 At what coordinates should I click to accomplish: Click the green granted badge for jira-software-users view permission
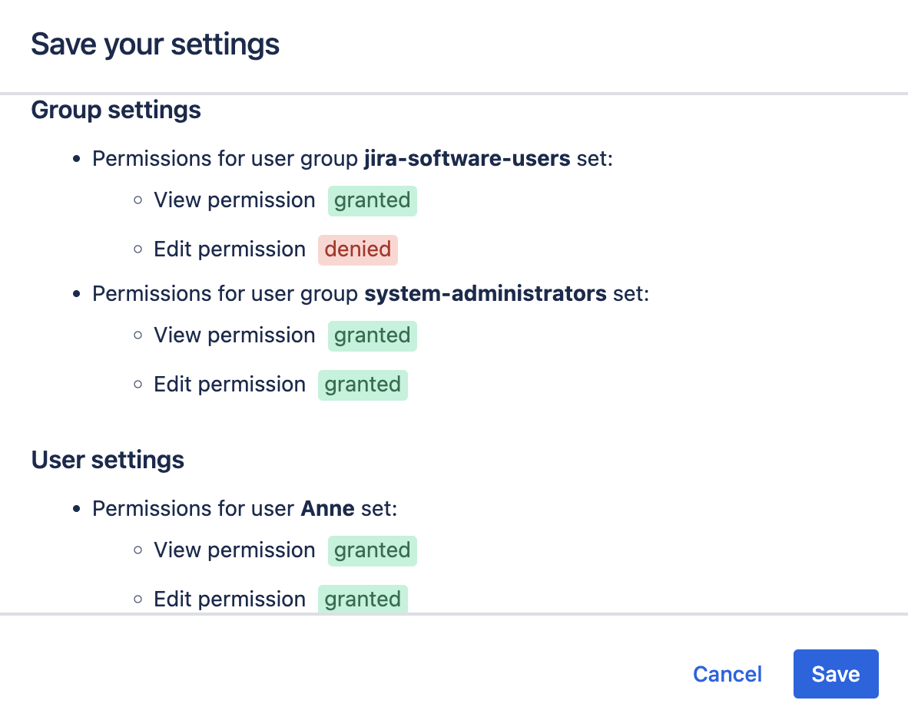tap(372, 200)
